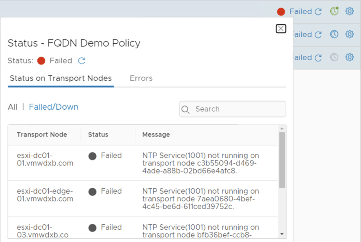Screen dimensions: 361x242
Task: Show All transport nodes filter
Action: tap(12, 107)
